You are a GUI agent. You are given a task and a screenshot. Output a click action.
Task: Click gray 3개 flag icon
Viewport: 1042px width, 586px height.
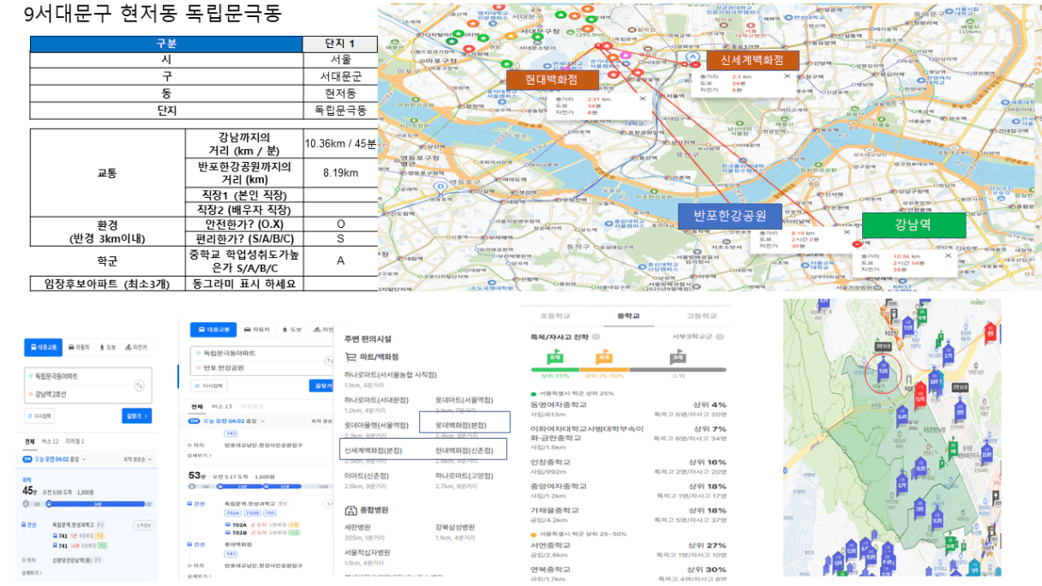click(678, 356)
